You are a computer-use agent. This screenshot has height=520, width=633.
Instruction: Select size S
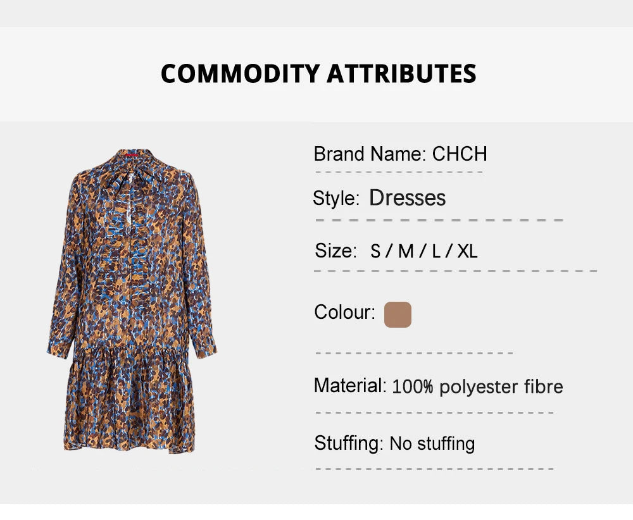376,251
